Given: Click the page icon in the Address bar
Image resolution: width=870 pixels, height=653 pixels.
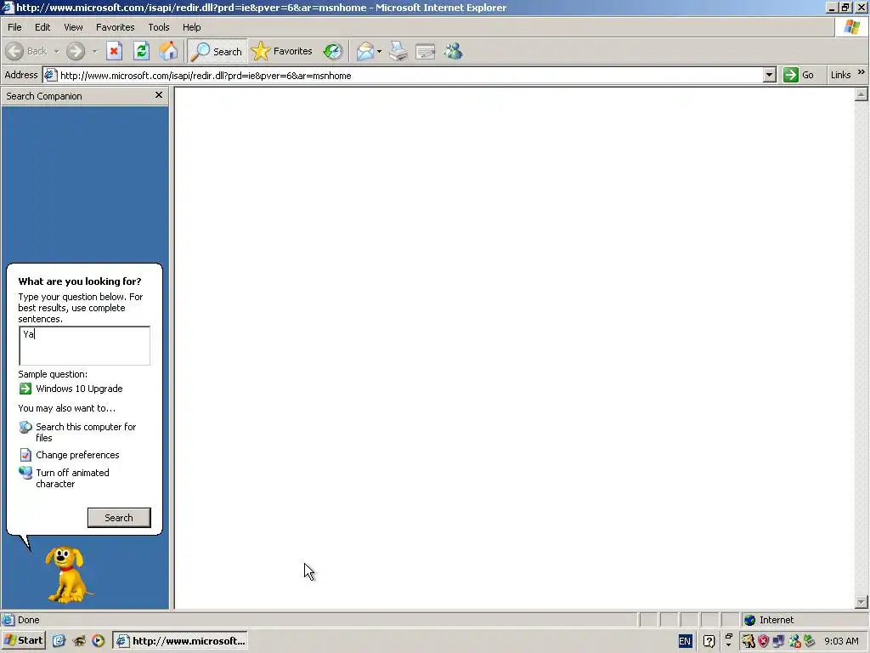Looking at the screenshot, I should pyautogui.click(x=50, y=75).
